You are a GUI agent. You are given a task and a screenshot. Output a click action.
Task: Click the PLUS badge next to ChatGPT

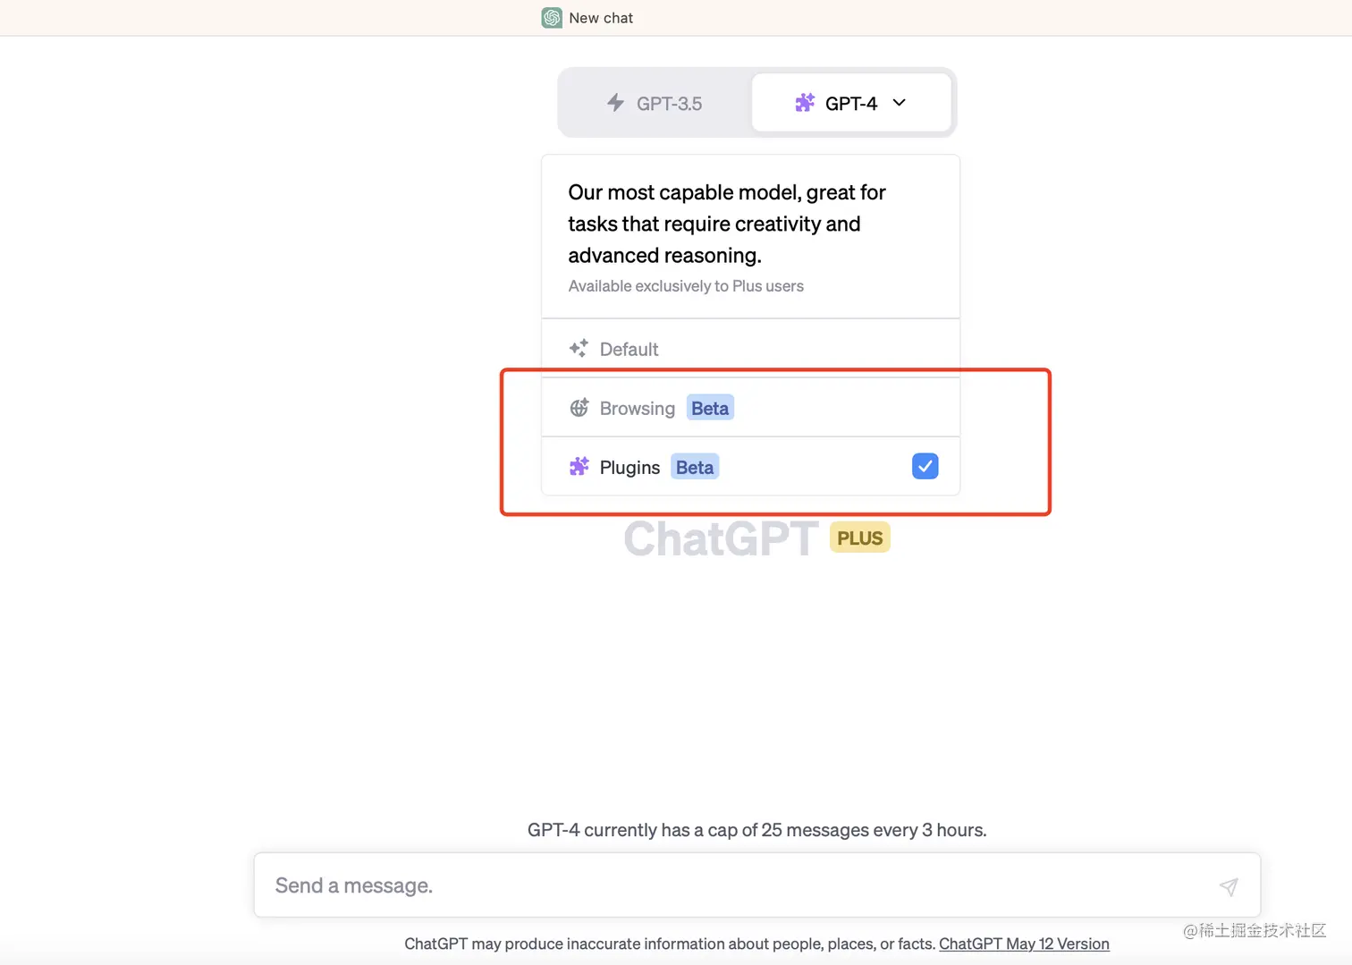click(x=859, y=538)
